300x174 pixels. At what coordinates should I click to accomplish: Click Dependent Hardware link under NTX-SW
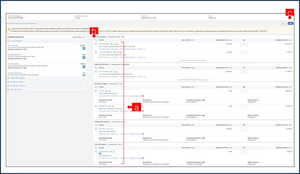pos(135,96)
